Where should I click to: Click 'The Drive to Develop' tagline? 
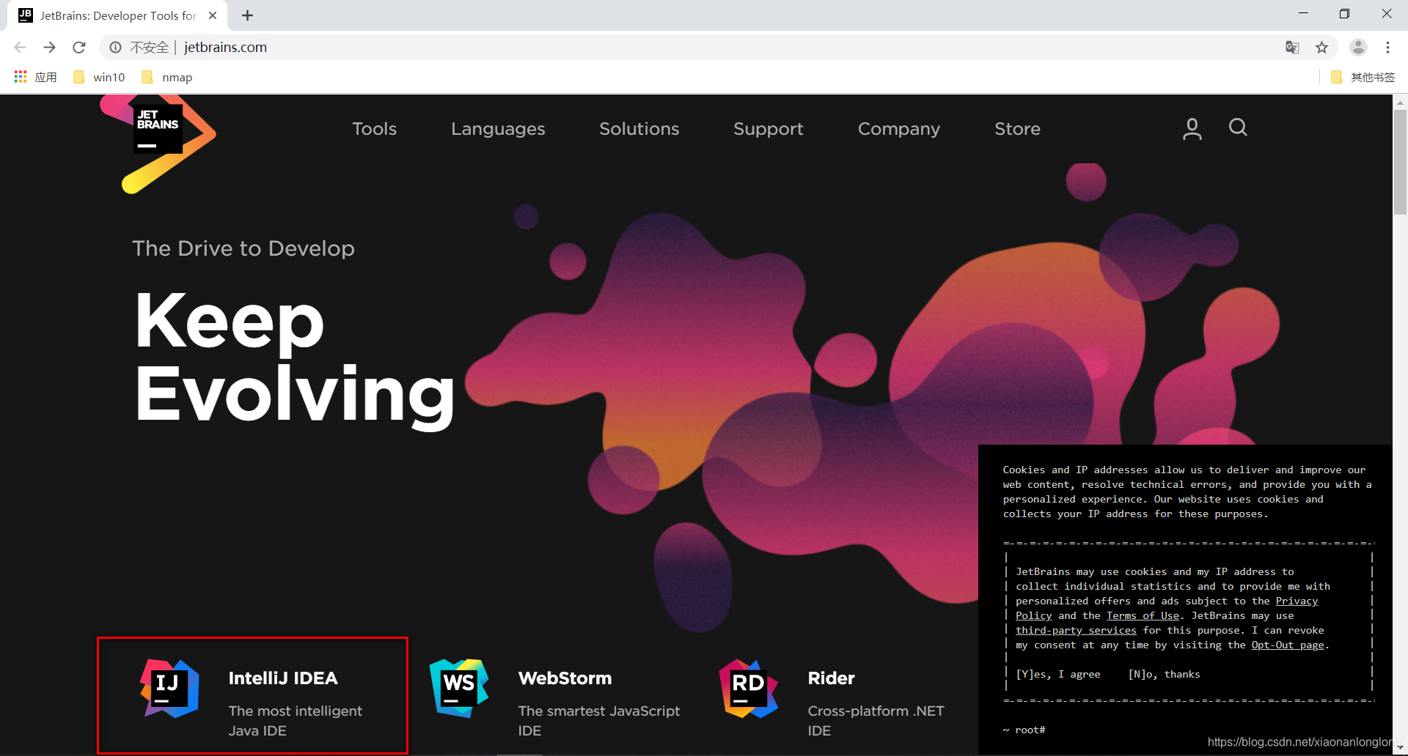[x=243, y=248]
